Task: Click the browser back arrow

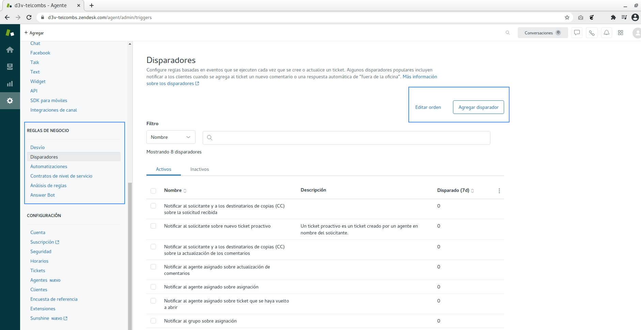Action: (x=7, y=17)
